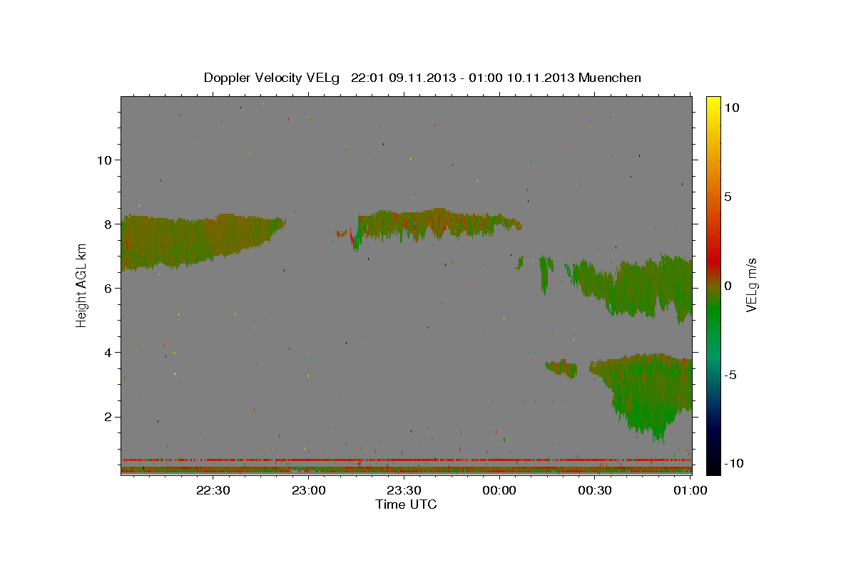
Task: Click the height axis label '4'
Action: pos(108,352)
